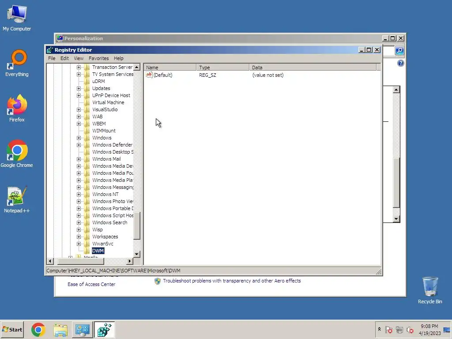
Task: Expand the Updates registry key
Action: coord(79,88)
